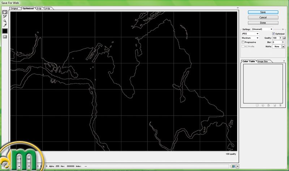Switch to the Image Size tab
This screenshot has width=289, height=171.
coord(263,61)
